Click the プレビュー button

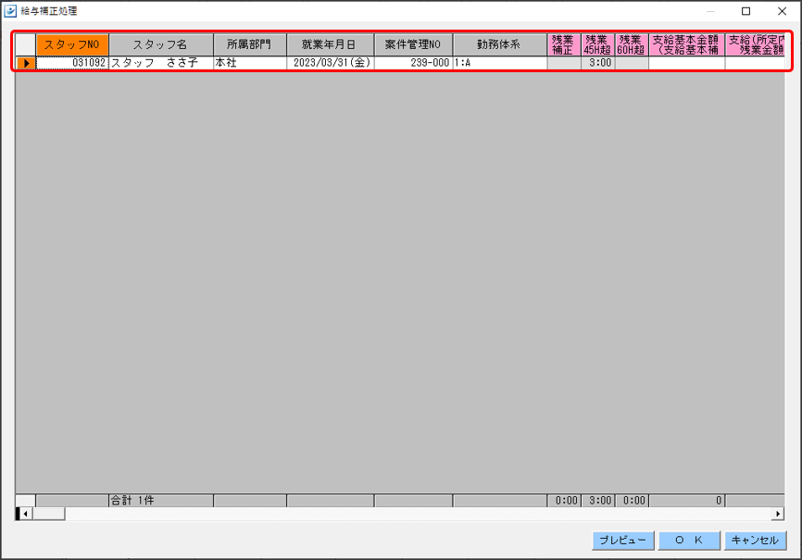pos(623,540)
